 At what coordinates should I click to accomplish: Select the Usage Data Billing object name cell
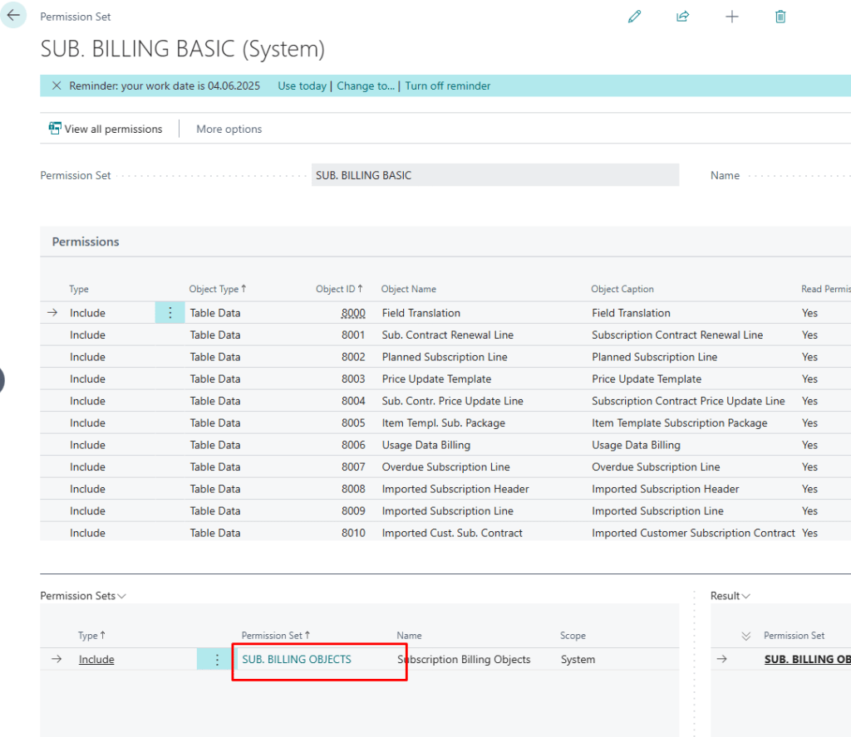(x=426, y=445)
